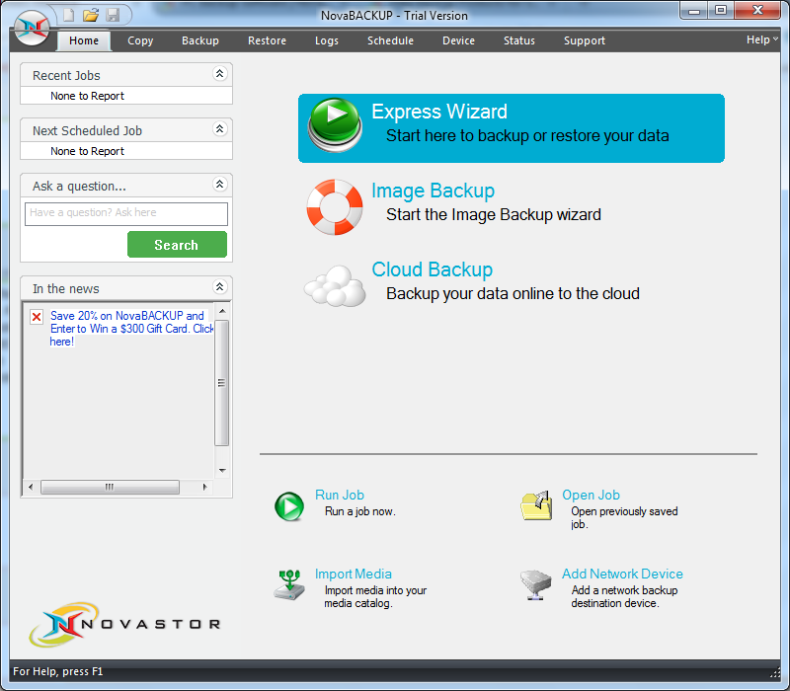Open the Schedule tab
This screenshot has height=691, width=790.
click(x=390, y=40)
